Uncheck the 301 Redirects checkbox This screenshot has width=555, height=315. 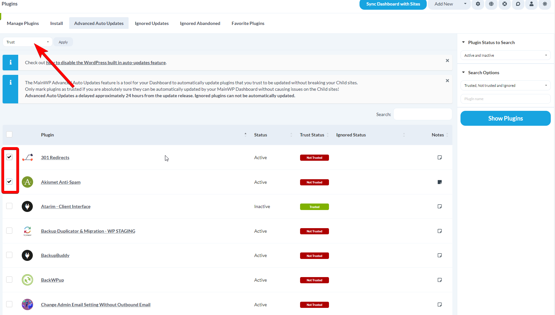point(9,157)
